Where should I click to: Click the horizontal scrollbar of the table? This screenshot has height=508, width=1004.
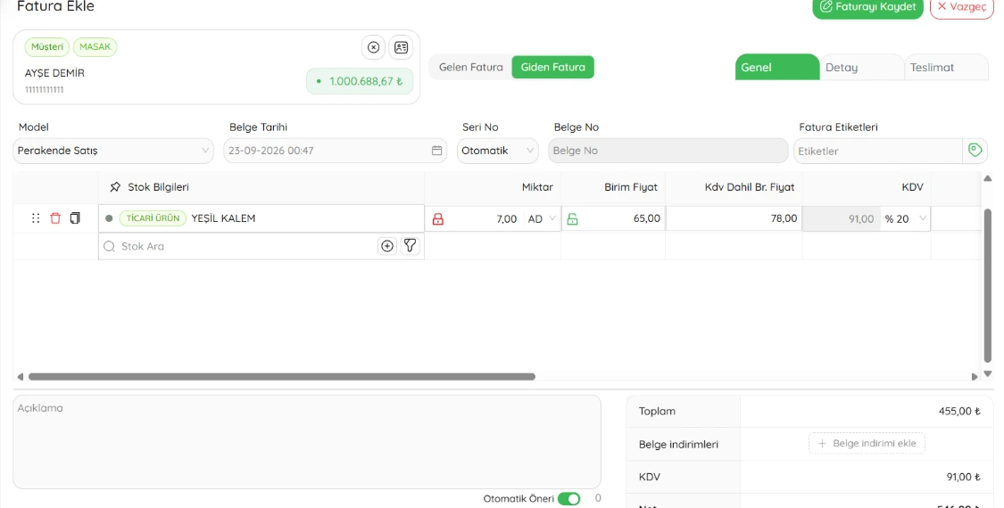282,377
